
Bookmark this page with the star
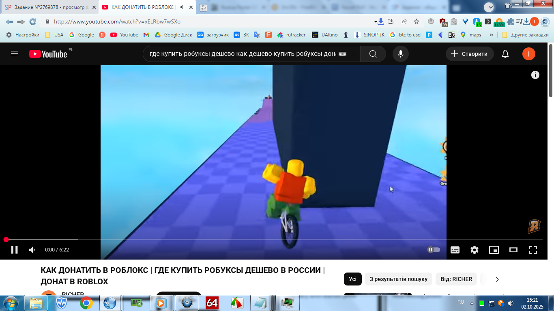417,22
